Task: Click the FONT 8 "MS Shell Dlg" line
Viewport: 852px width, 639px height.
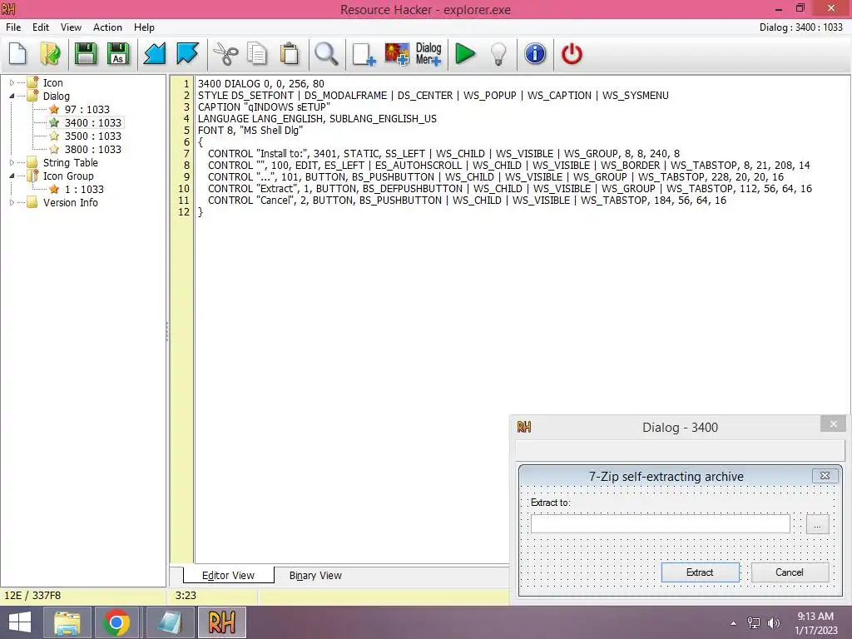Action: (250, 131)
